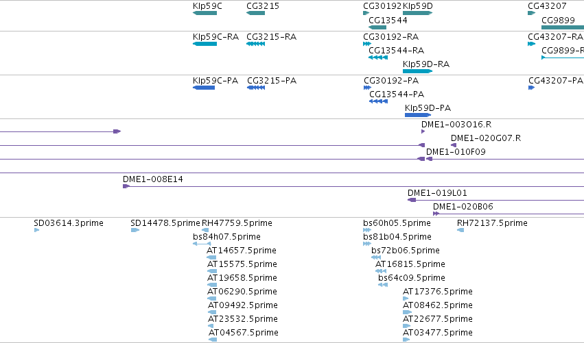Viewport: 584px width, 343px height.
Task: Click the light-blue EST glyph beneath RH72137.5prime
Action: (460, 230)
